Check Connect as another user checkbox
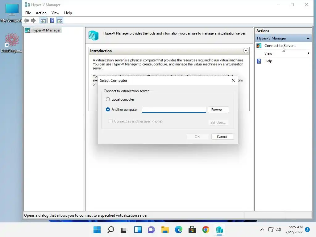 [x=111, y=121]
